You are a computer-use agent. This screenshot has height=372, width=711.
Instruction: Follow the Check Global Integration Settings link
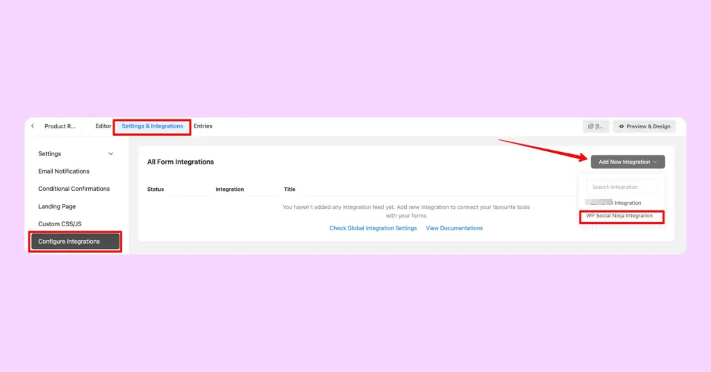373,228
